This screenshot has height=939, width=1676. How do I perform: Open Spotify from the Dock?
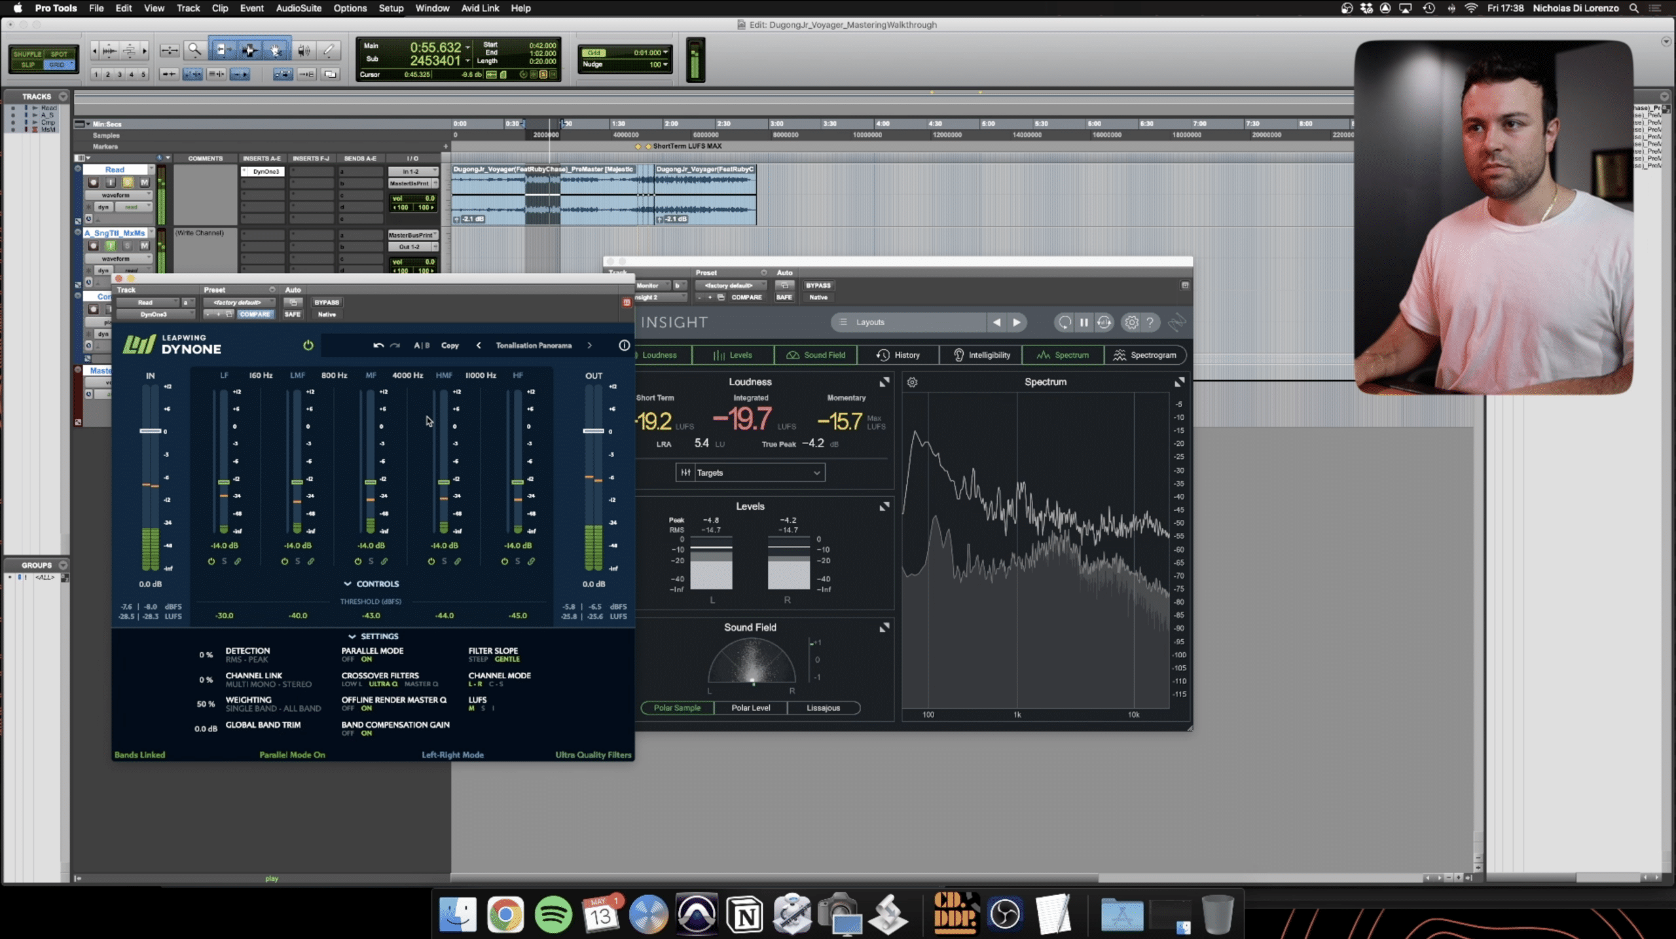[x=553, y=914]
